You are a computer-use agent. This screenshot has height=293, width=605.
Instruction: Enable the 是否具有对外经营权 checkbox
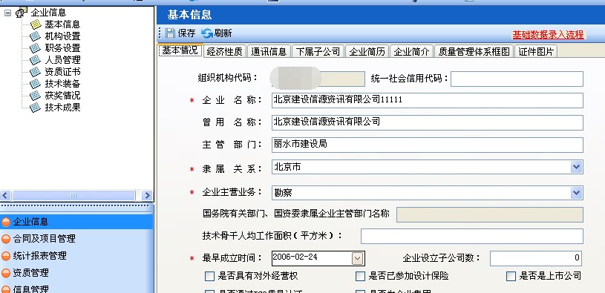tap(209, 276)
